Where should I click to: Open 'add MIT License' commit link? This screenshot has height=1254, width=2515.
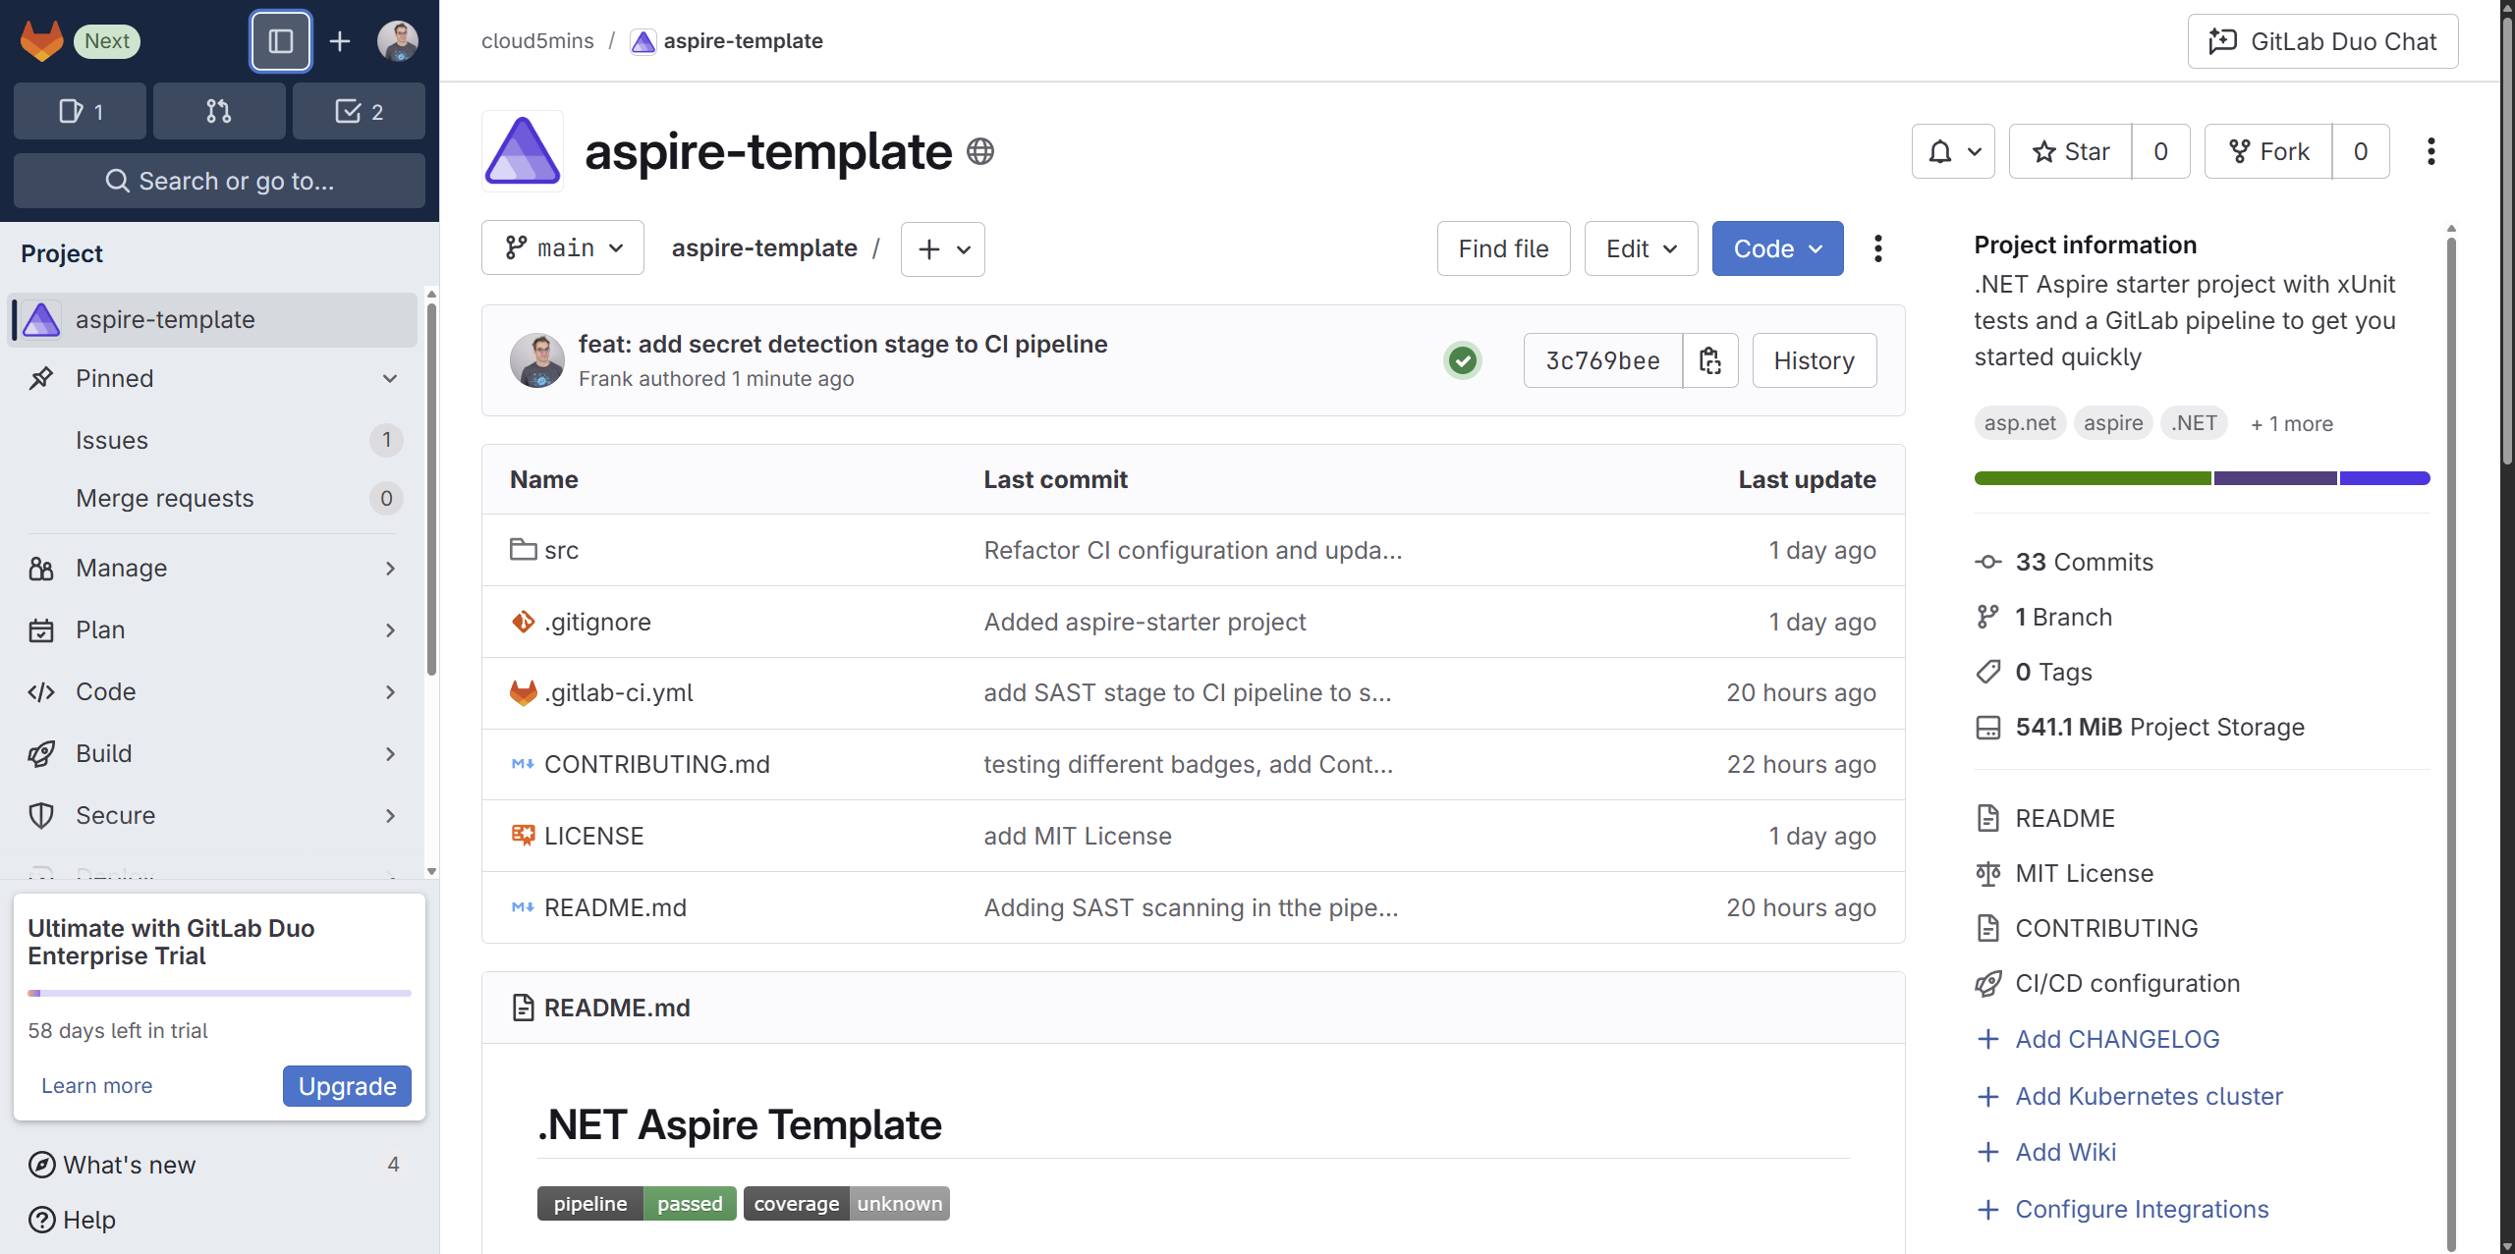(x=1078, y=836)
